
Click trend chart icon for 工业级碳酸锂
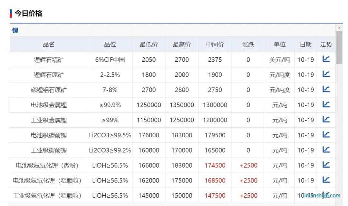click(326, 150)
